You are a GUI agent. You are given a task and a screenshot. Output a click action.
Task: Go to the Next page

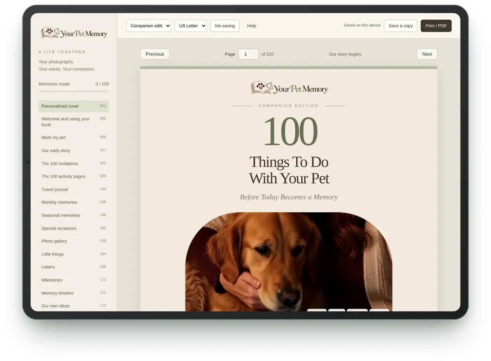(427, 54)
